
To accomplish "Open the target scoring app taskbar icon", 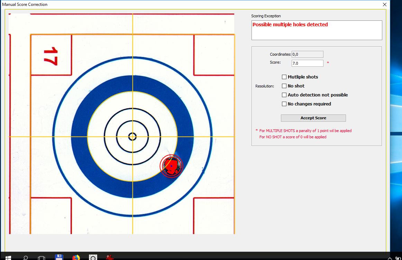I will point(93,257).
